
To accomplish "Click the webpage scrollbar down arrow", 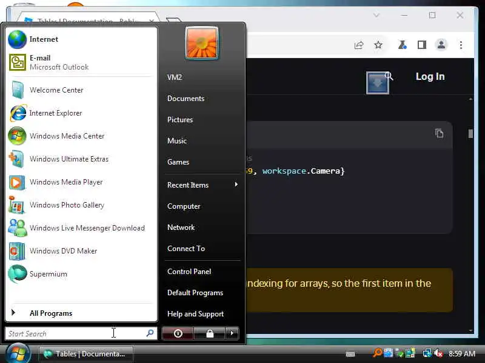I will [x=470, y=330].
